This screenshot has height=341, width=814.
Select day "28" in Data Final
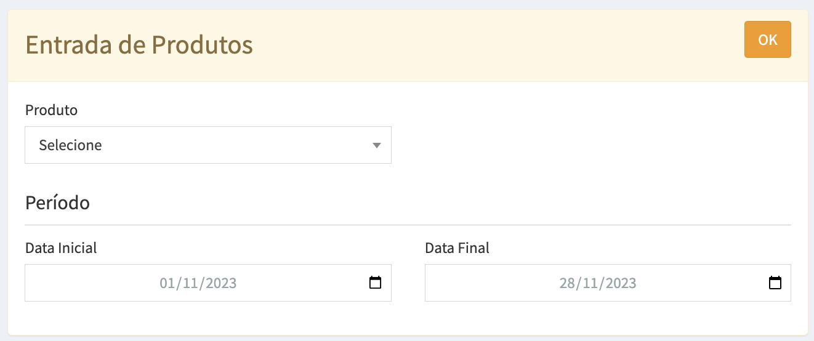[567, 284]
